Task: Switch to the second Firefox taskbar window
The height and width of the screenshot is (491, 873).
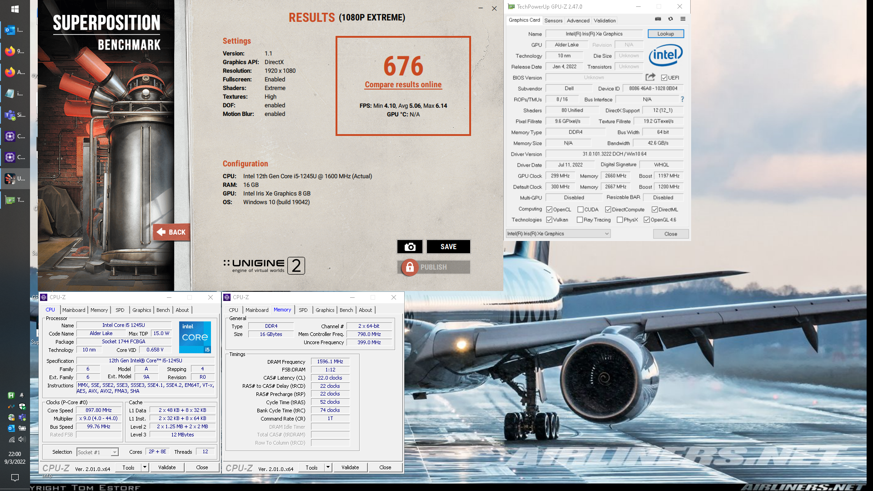Action: point(15,72)
